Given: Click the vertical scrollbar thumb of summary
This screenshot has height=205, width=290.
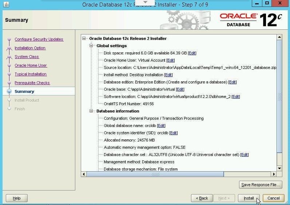Looking at the screenshot, I should tap(279, 97).
